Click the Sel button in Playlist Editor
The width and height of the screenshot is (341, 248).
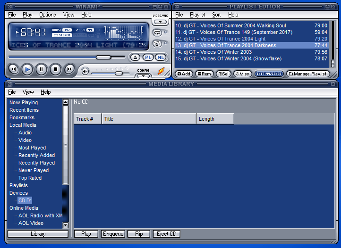(x=223, y=74)
